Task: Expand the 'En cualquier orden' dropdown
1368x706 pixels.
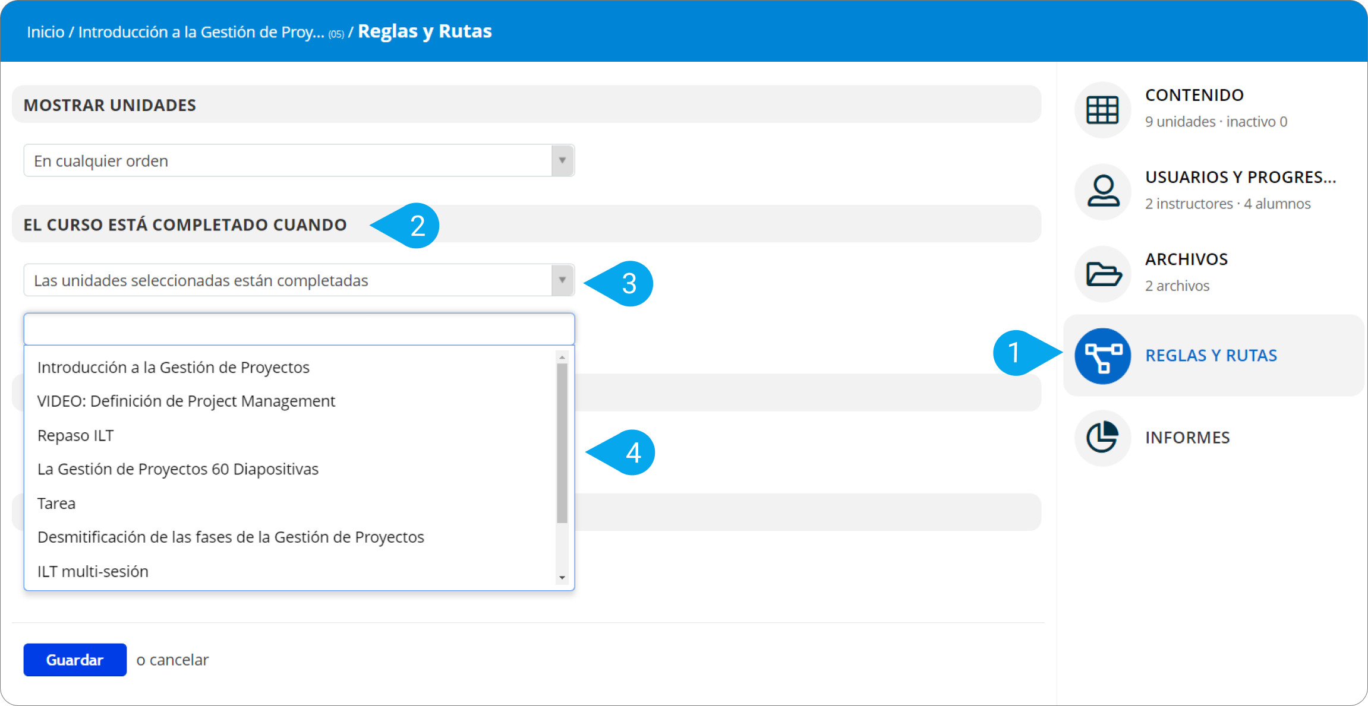Action: (298, 161)
